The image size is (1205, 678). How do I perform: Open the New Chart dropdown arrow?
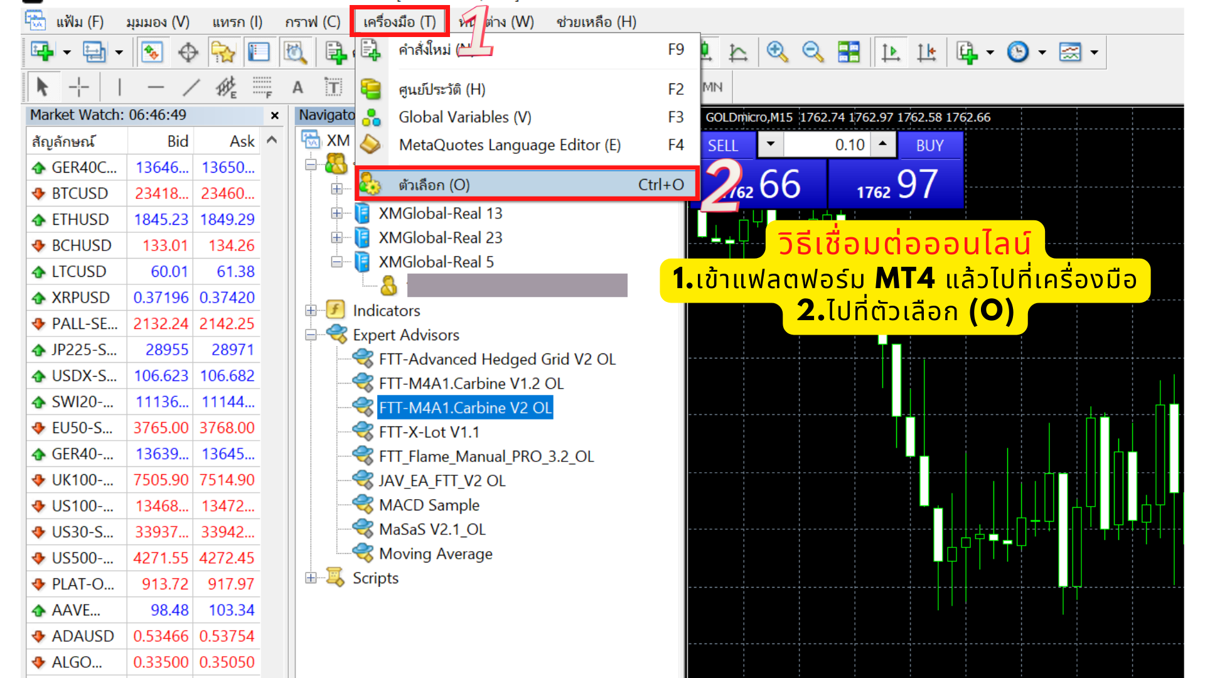(67, 53)
